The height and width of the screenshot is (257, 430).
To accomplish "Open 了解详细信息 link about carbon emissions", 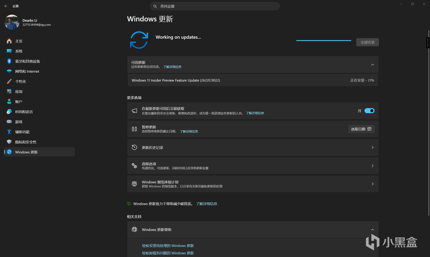I will click(207, 204).
